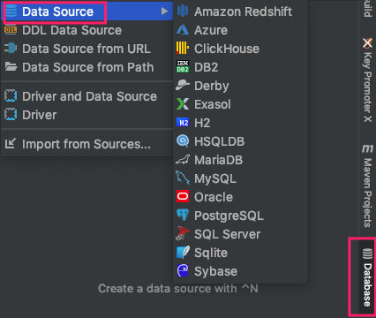Click the MySQL dolphin icon
The width and height of the screenshot is (376, 318).
(183, 178)
